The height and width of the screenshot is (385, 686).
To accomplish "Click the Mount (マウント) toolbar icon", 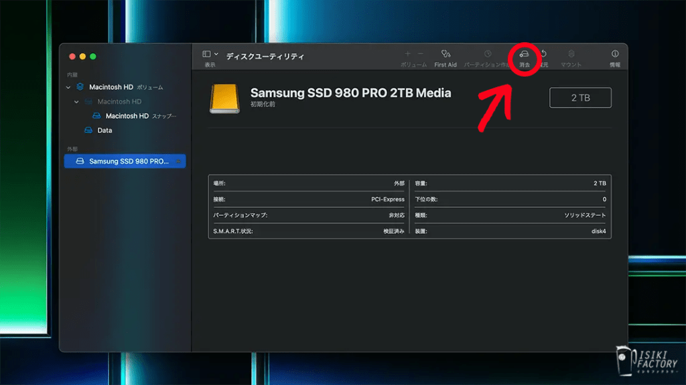I will 571,53.
